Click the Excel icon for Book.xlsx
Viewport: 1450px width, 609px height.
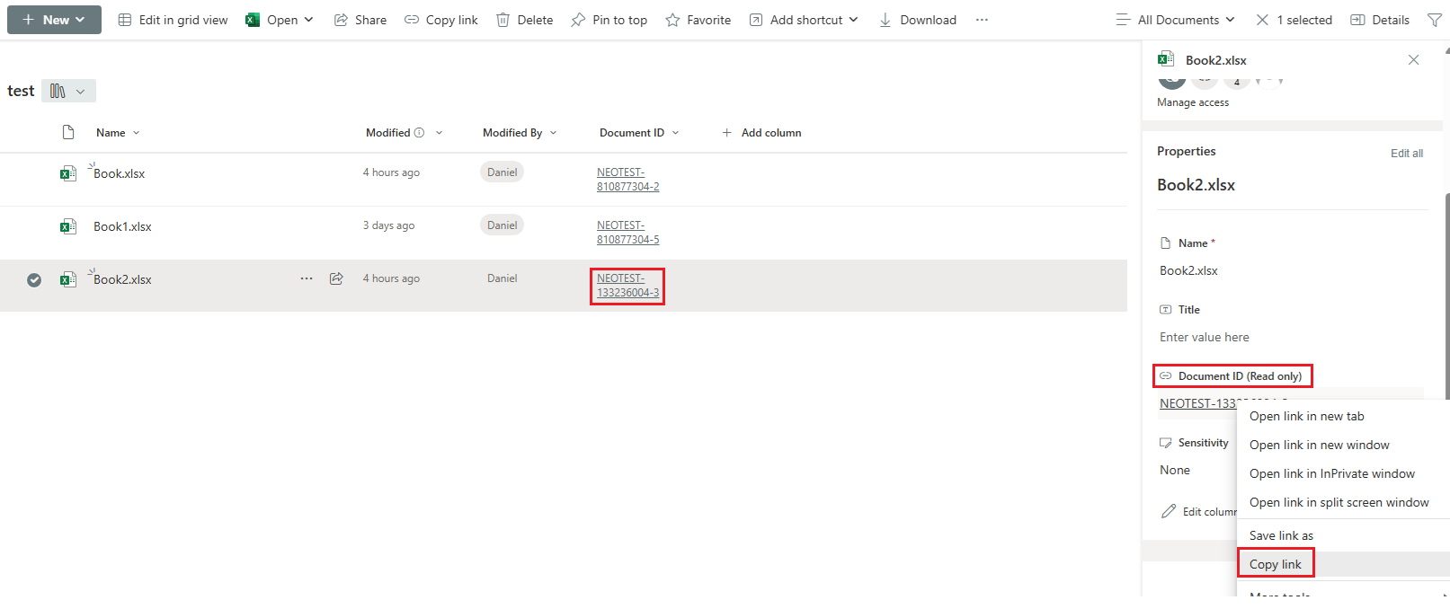click(68, 173)
